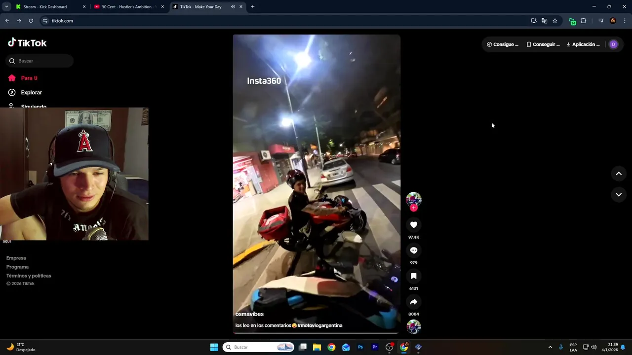Open the media controls icon

coord(601,21)
